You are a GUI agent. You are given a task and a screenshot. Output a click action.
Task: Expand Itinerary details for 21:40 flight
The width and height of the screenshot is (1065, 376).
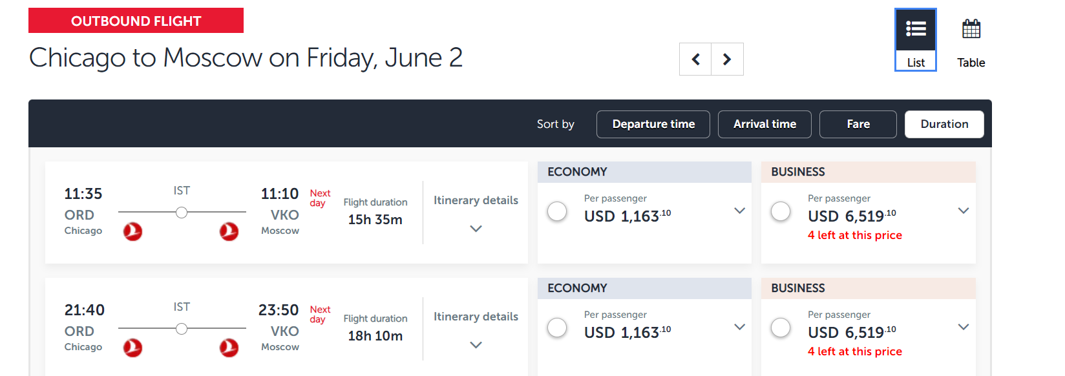(x=476, y=329)
